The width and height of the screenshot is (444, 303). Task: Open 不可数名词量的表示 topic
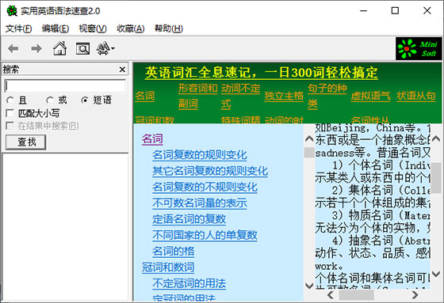[200, 203]
